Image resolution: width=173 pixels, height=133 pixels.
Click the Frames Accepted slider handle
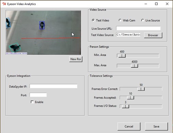[131, 98]
